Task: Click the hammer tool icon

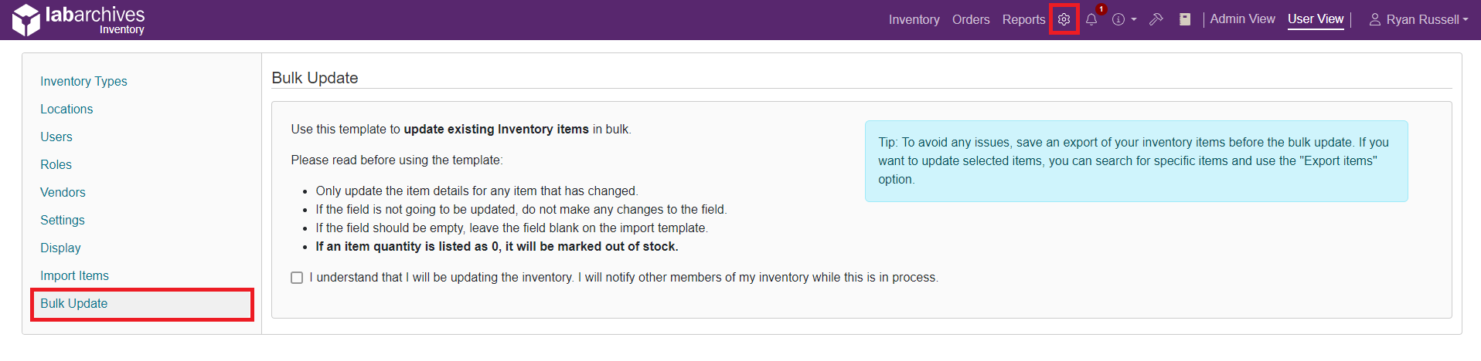Action: coord(1156,20)
